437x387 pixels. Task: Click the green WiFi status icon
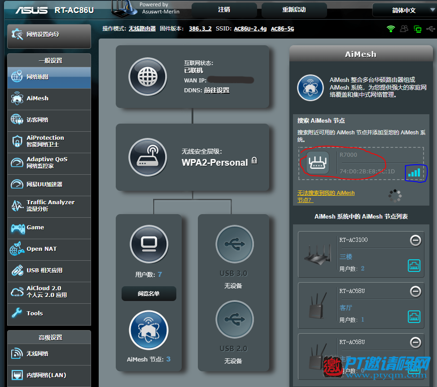391,29
